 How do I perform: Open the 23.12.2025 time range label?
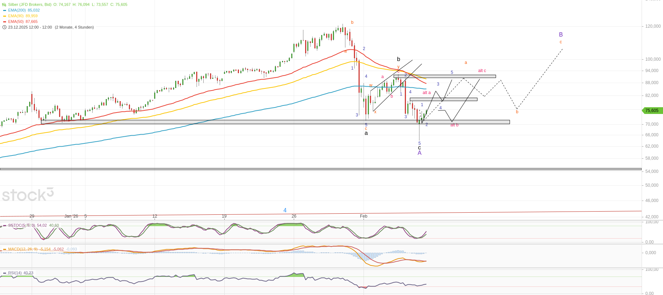(x=30, y=27)
